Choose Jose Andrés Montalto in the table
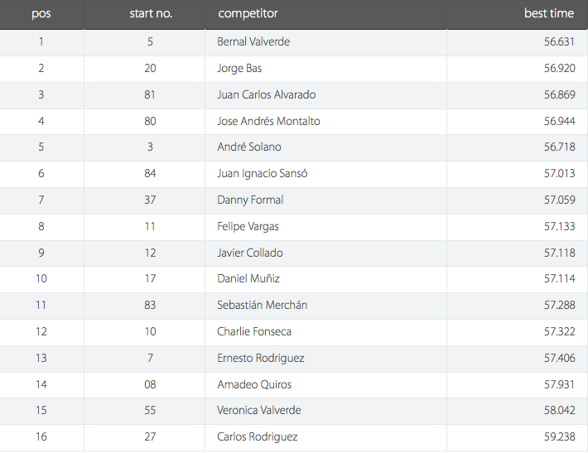The image size is (588, 453). click(x=268, y=121)
